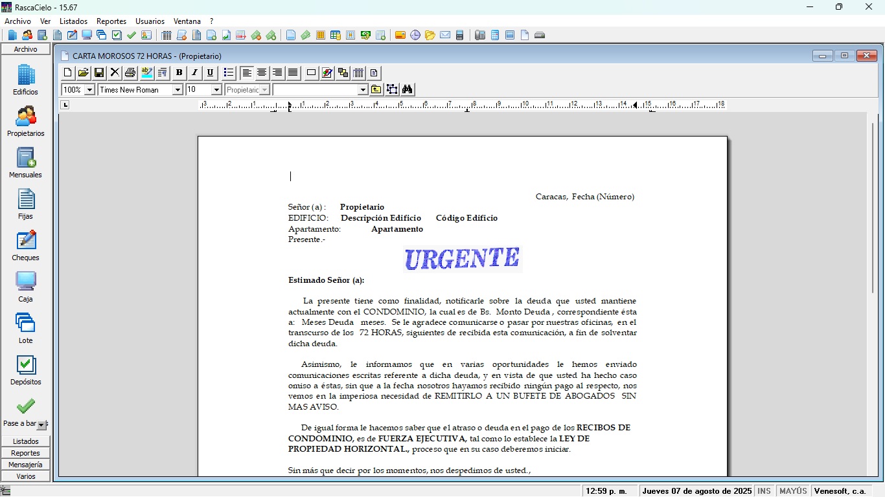Open Cheques from the left sidebar
This screenshot has width=885, height=497.
26,245
